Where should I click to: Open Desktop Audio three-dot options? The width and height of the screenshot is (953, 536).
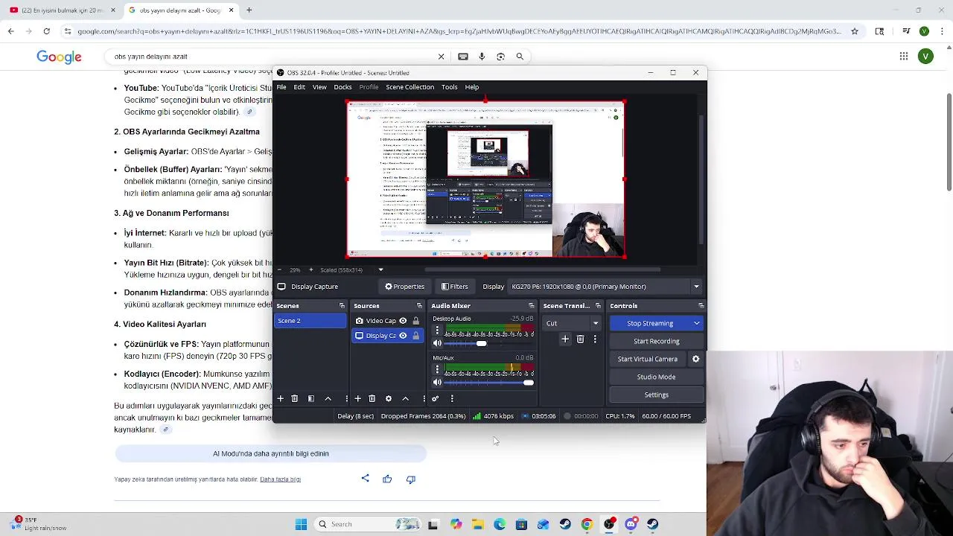[x=438, y=330]
